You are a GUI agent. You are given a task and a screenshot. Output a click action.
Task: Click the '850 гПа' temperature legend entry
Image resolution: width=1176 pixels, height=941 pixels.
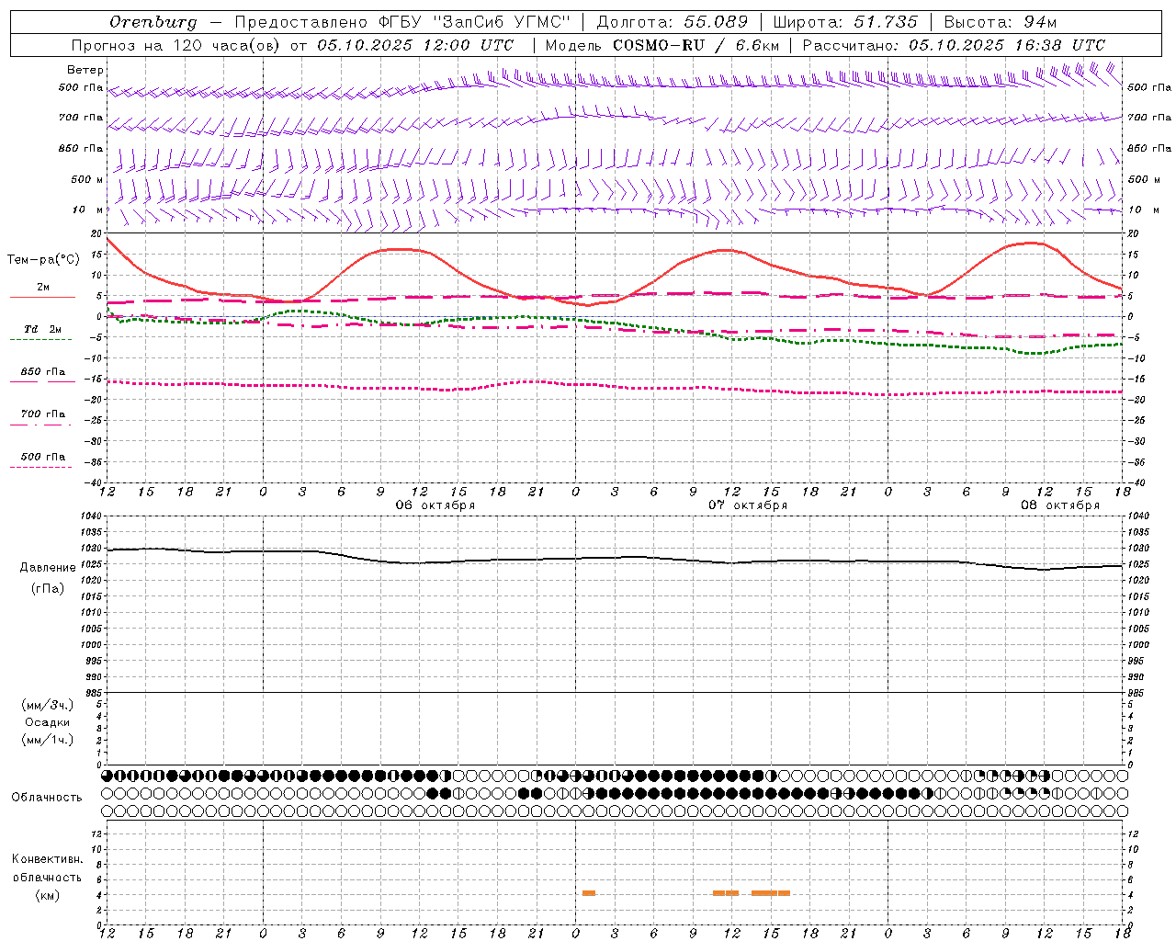pyautogui.click(x=43, y=372)
